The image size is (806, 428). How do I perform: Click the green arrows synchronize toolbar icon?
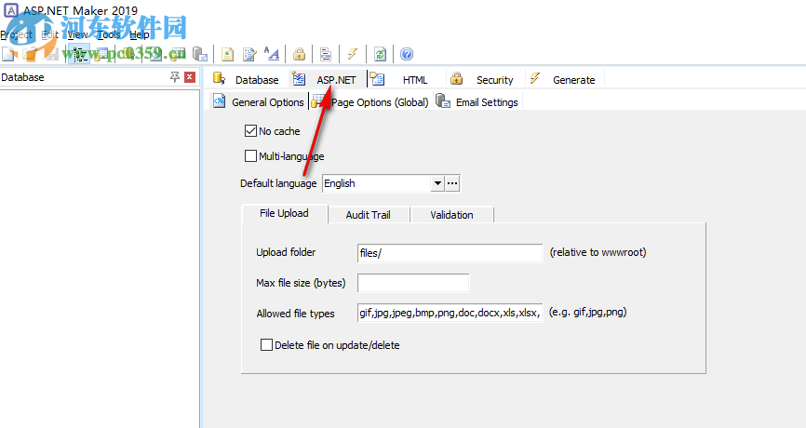pos(380,54)
